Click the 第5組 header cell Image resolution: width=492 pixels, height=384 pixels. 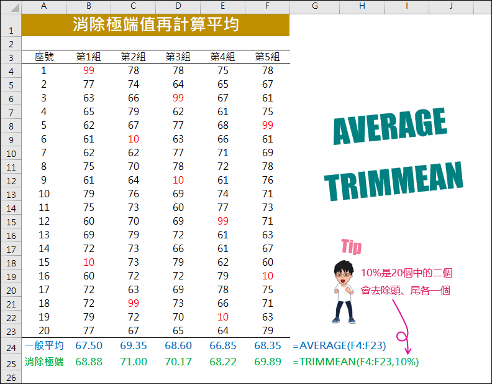[x=267, y=57]
